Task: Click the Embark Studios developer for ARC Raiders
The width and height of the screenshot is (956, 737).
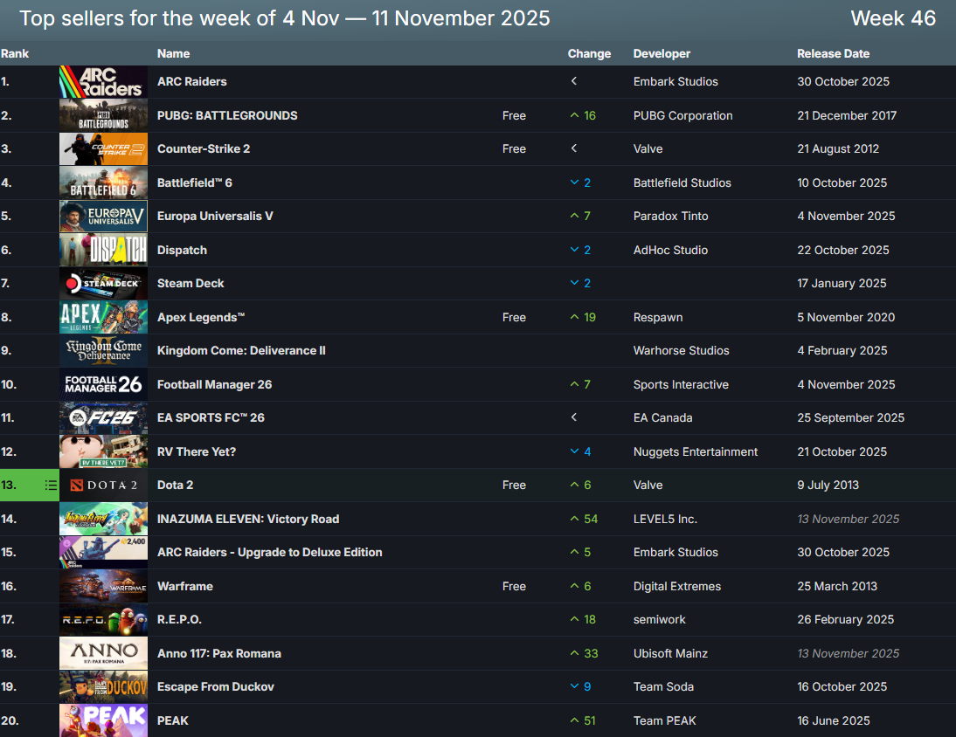Action: 675,82
